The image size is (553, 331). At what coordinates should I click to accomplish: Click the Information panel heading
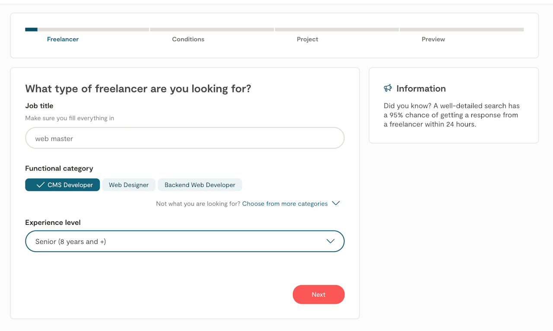click(x=421, y=88)
